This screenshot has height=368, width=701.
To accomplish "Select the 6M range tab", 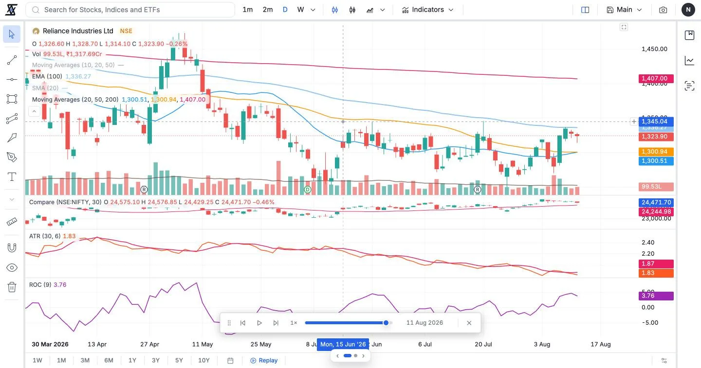I will coord(109,360).
